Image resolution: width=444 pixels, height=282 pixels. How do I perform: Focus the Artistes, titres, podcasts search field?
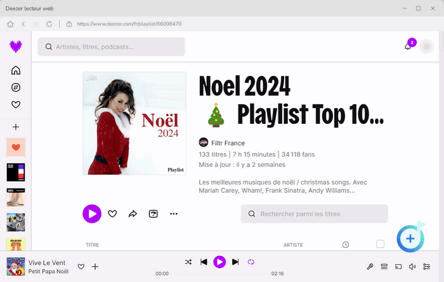[x=111, y=47]
